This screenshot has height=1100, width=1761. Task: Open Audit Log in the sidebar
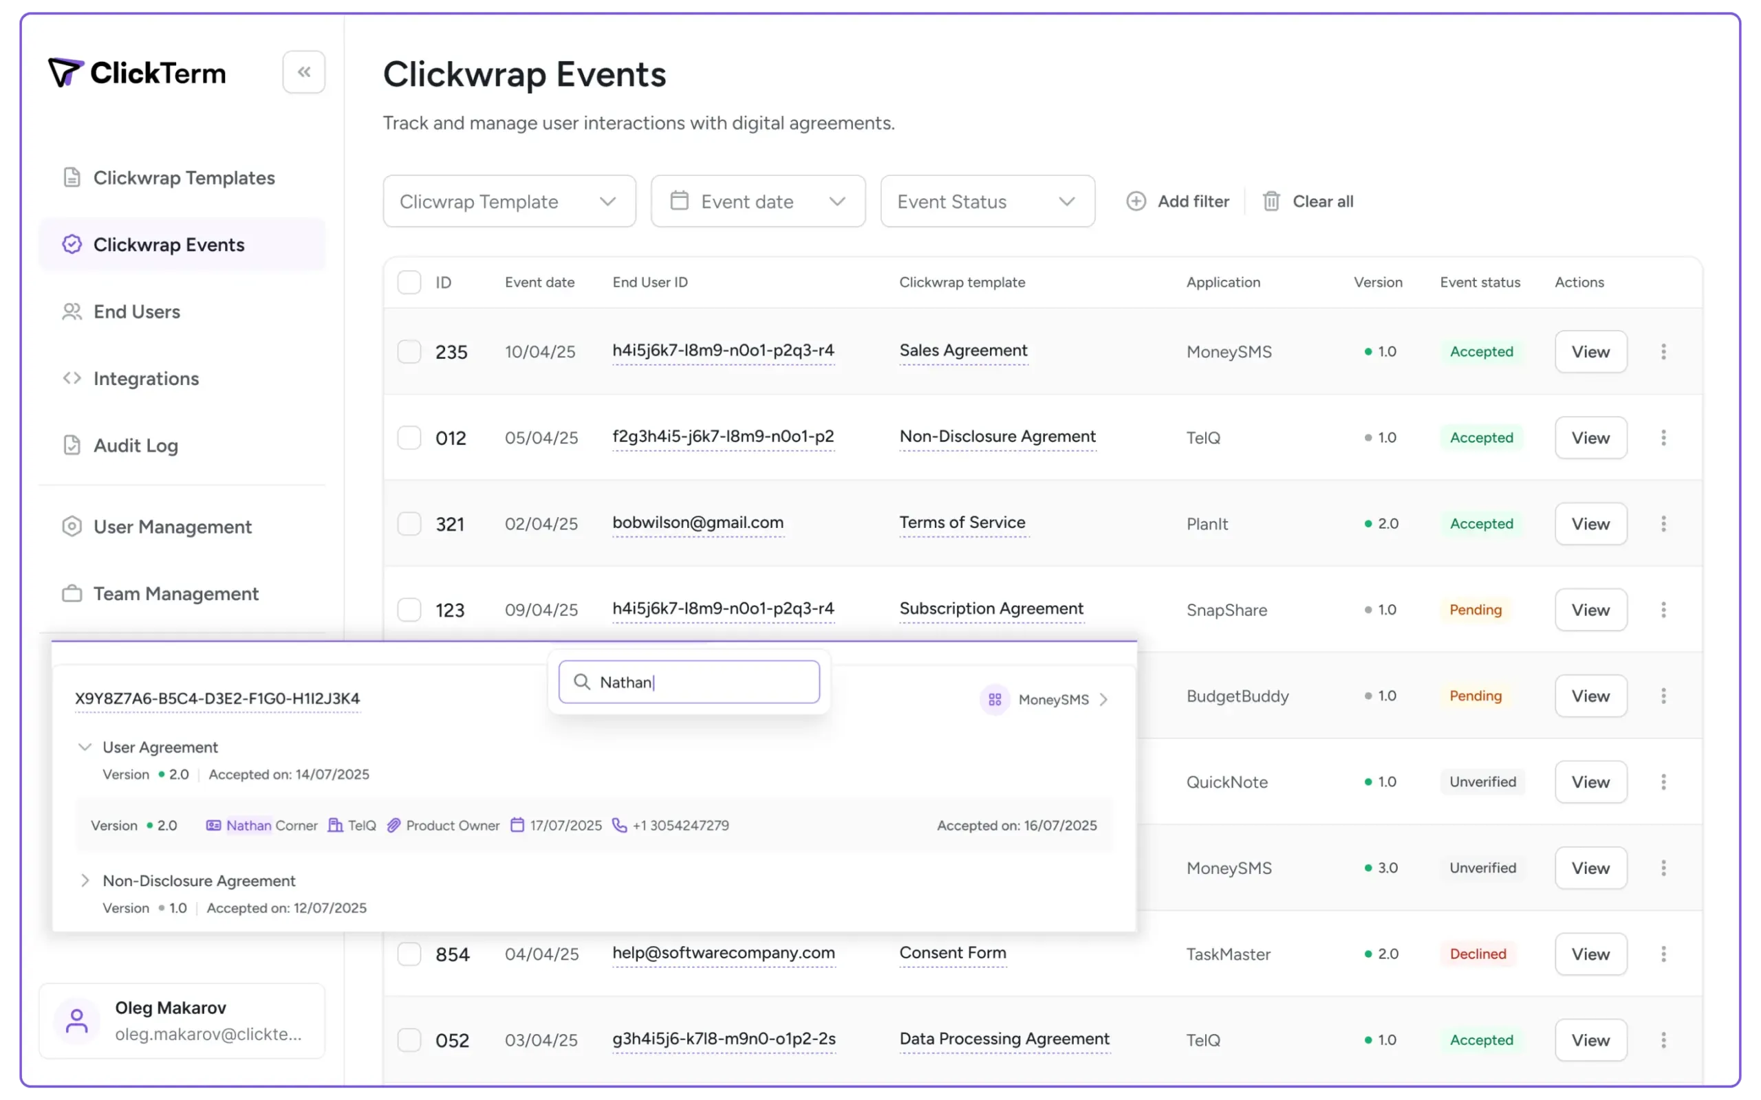tap(136, 445)
